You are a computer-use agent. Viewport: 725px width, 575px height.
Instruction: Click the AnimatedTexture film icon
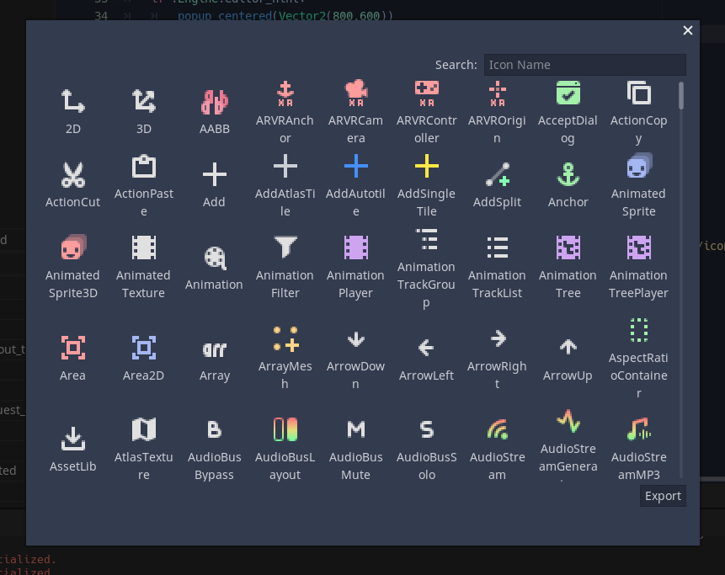[x=144, y=248]
